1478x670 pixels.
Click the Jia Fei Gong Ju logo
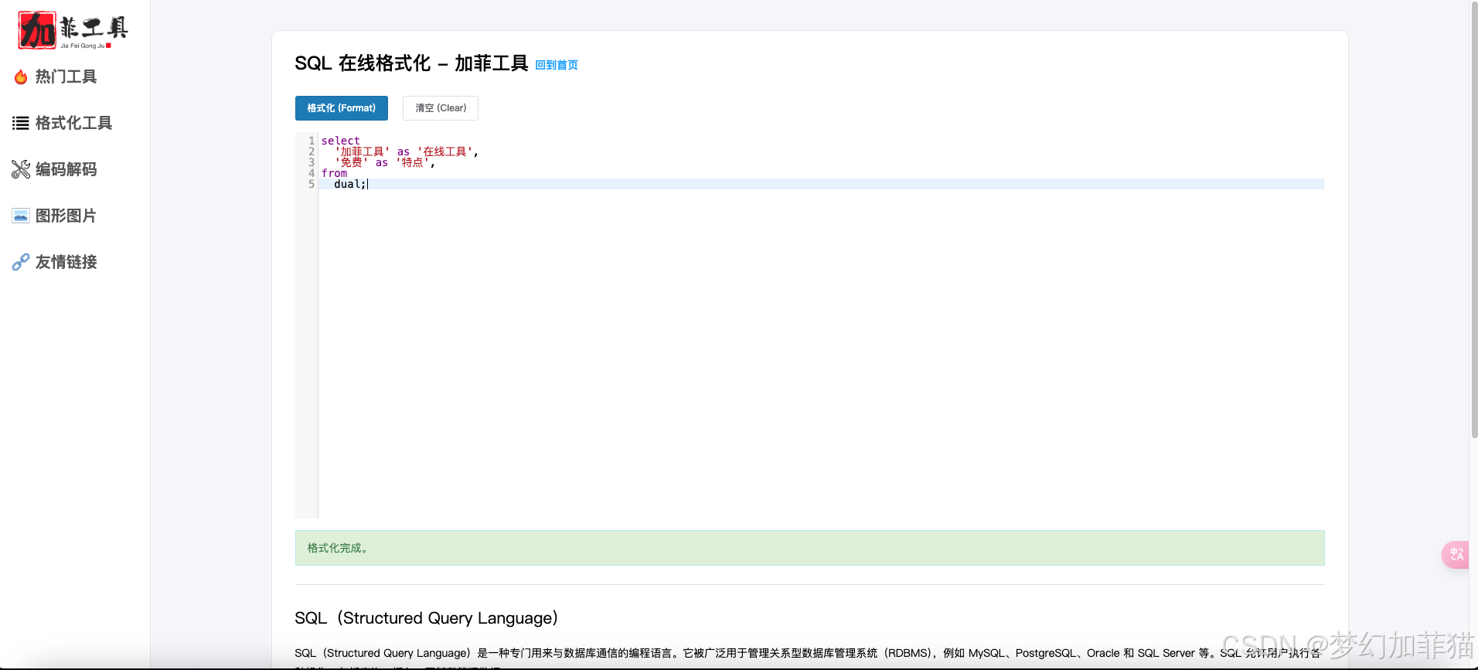[73, 31]
